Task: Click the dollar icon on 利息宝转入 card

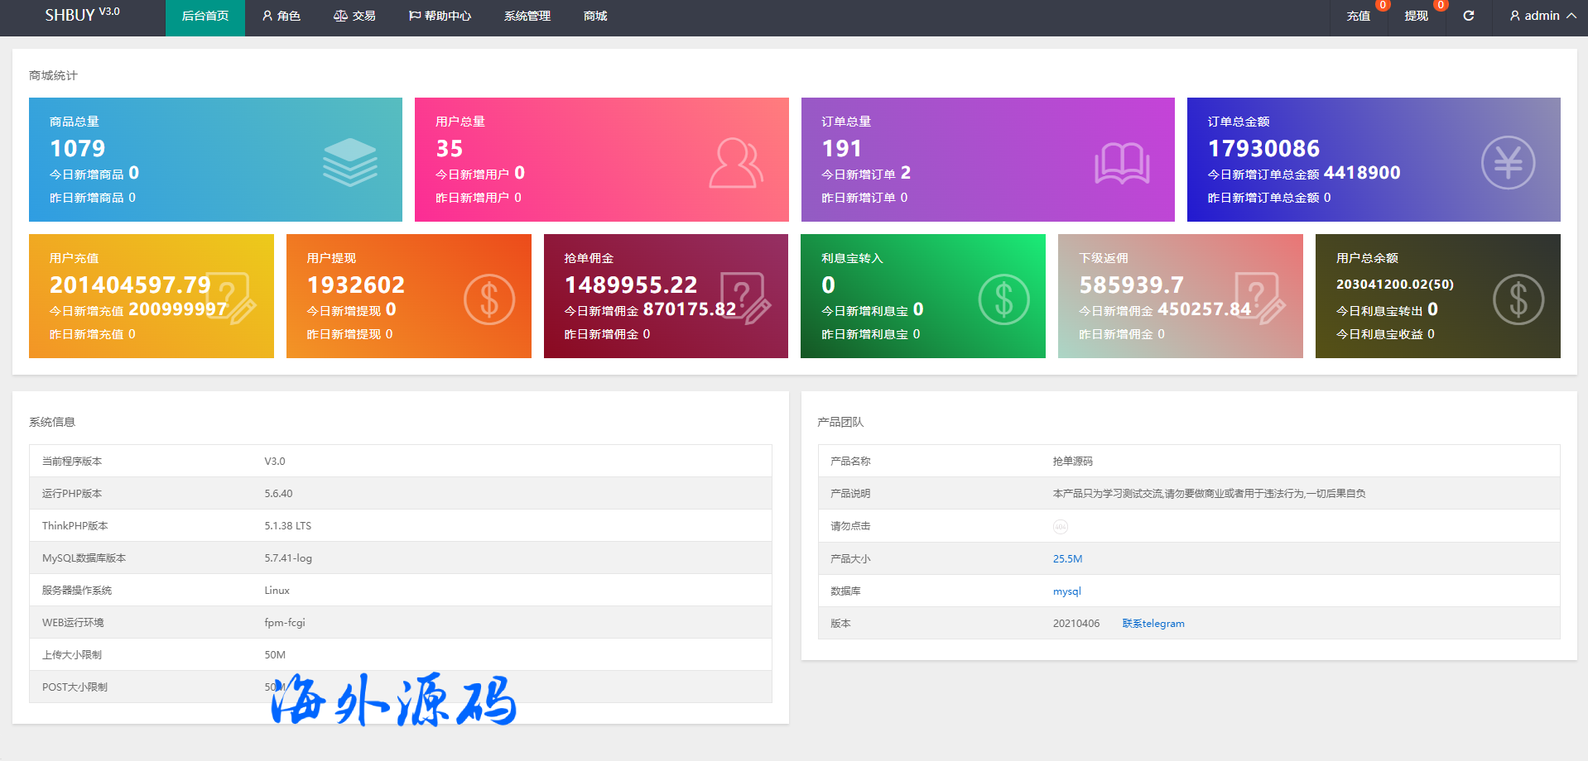Action: tap(1003, 299)
